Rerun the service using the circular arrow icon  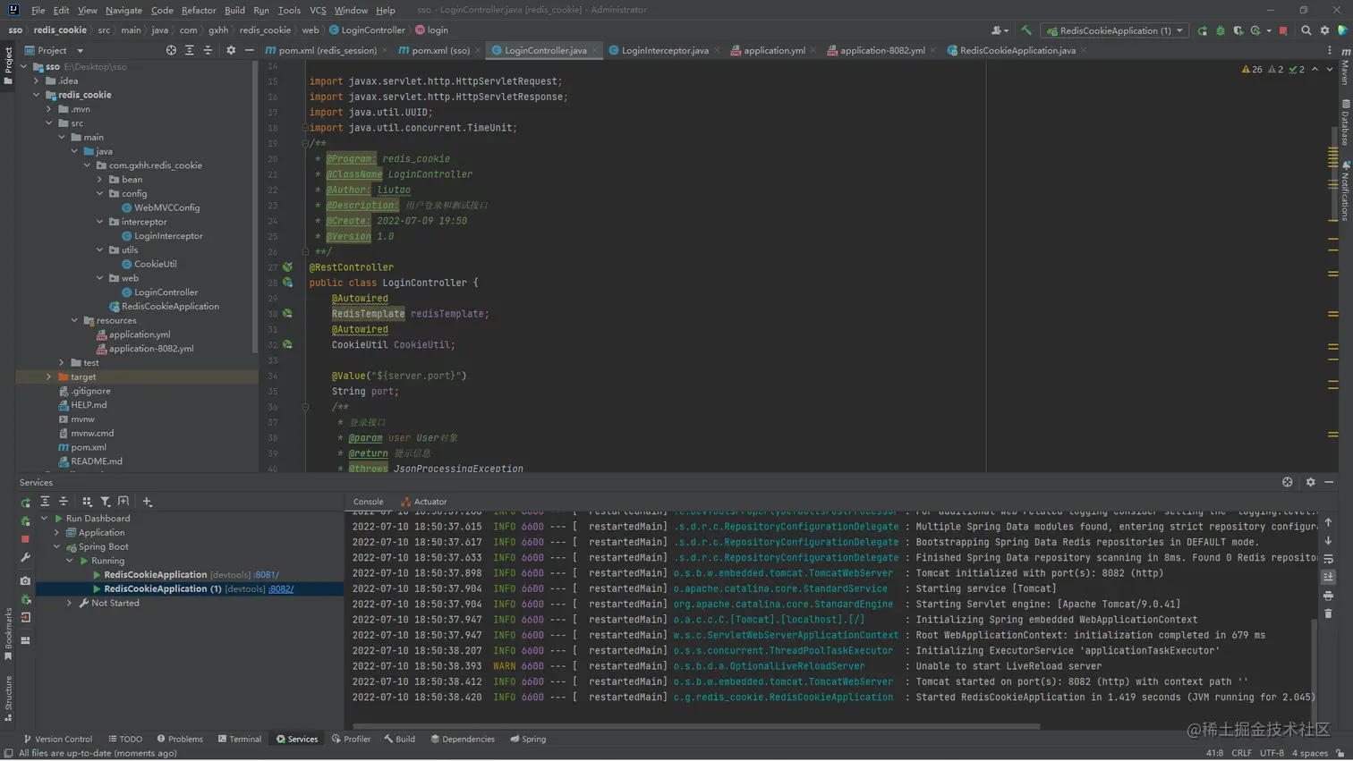25,503
